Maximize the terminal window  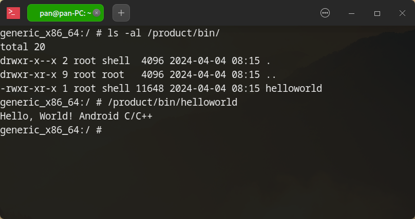(x=377, y=13)
